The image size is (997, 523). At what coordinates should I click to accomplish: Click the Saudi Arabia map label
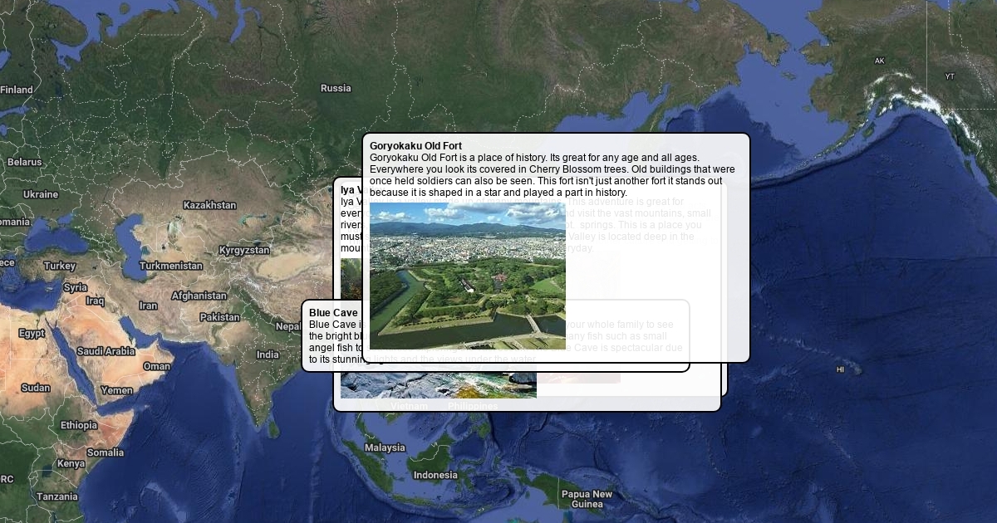pos(106,351)
